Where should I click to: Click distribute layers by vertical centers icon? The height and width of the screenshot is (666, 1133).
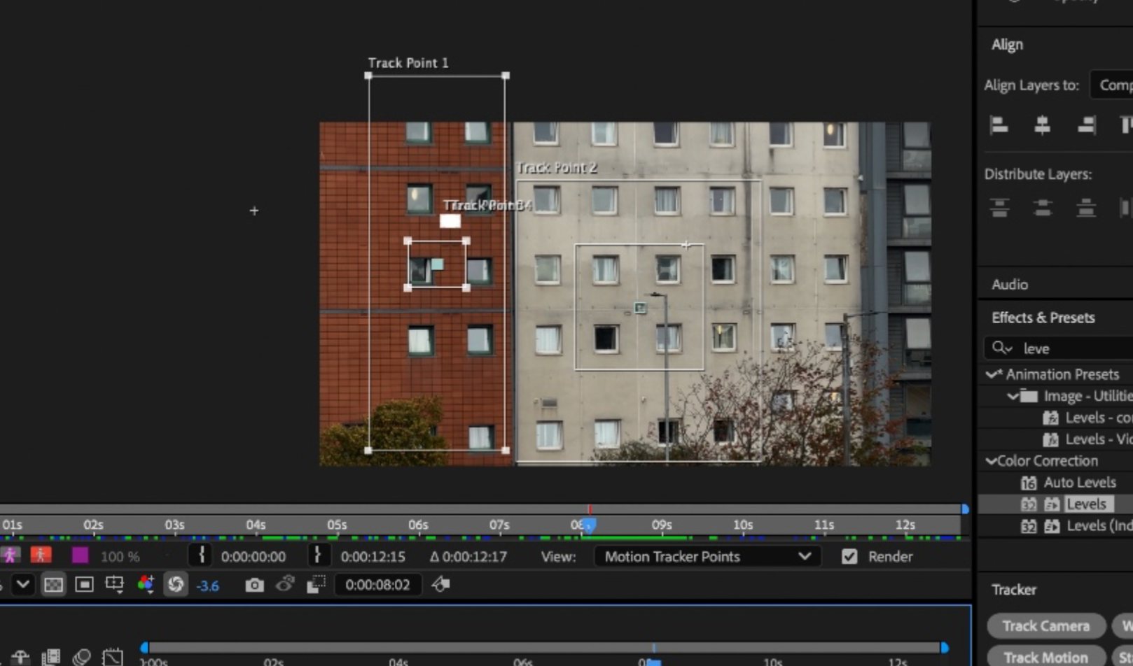click(1043, 208)
